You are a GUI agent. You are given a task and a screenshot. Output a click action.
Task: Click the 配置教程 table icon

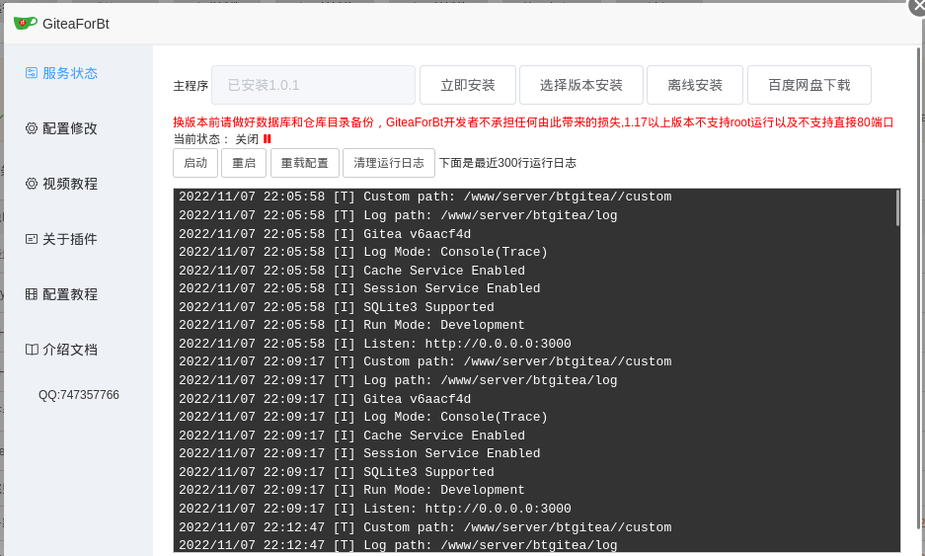click(32, 294)
